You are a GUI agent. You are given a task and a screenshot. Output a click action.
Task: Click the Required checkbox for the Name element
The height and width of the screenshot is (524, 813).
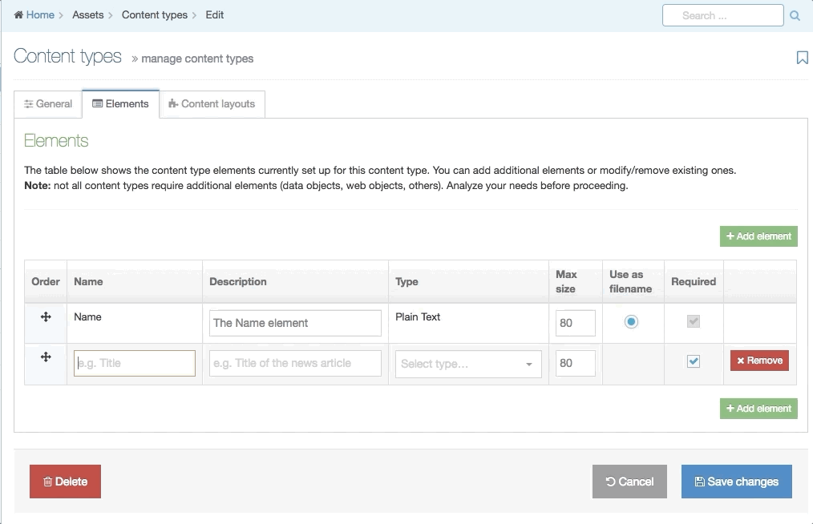[x=693, y=320]
